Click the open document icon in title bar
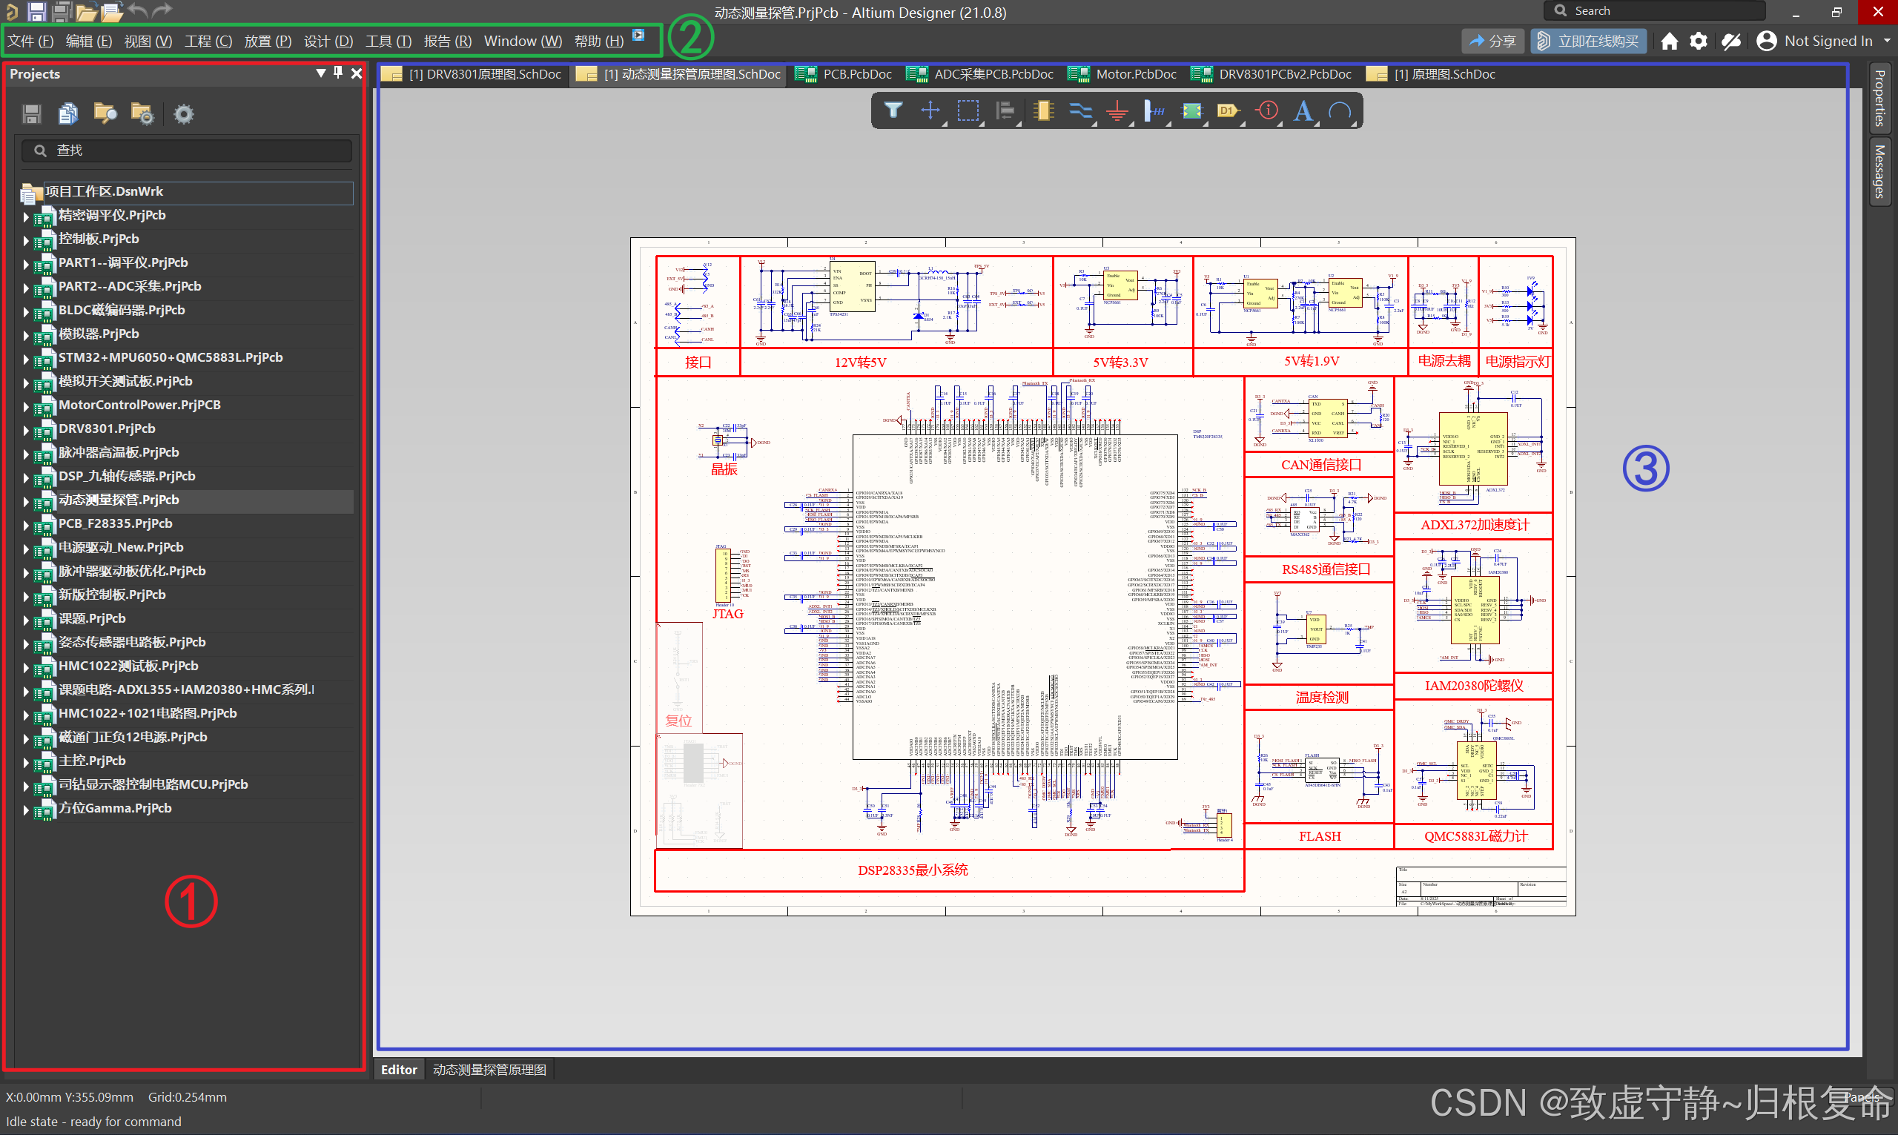The width and height of the screenshot is (1898, 1135). (x=112, y=11)
